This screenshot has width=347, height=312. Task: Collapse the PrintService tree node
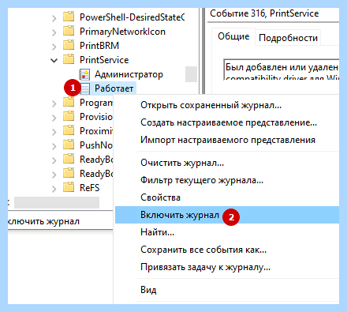tap(54, 61)
